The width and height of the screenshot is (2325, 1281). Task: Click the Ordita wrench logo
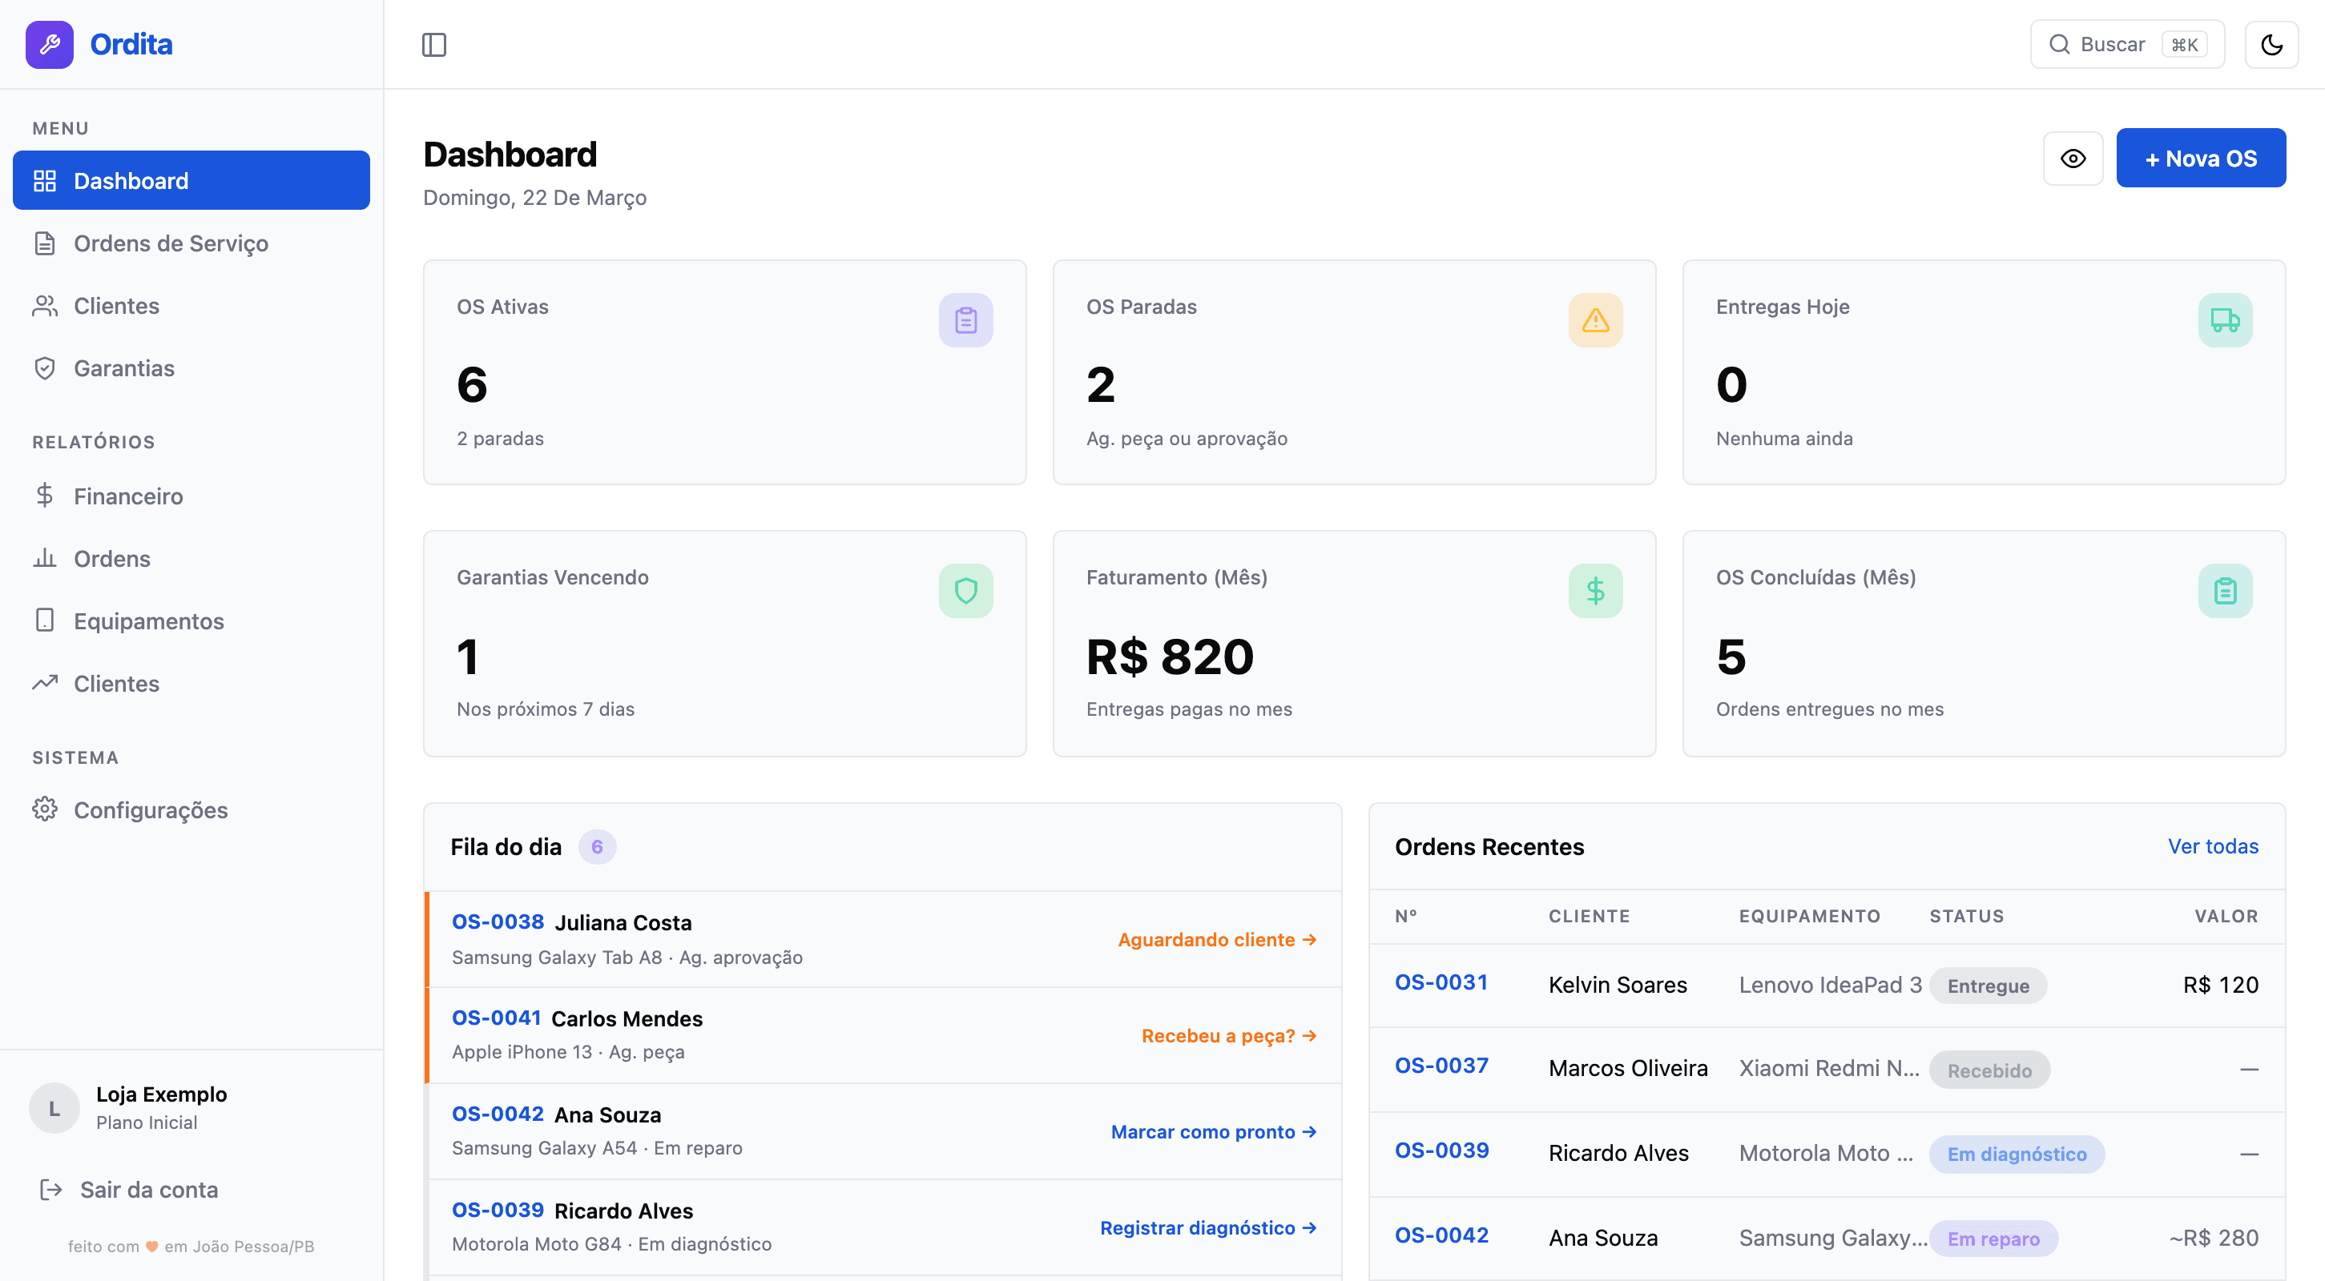coord(50,43)
